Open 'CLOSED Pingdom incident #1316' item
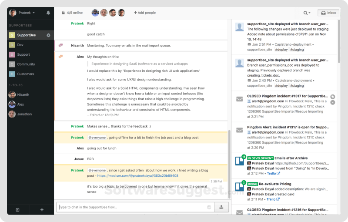The image size is (348, 222). point(288,210)
